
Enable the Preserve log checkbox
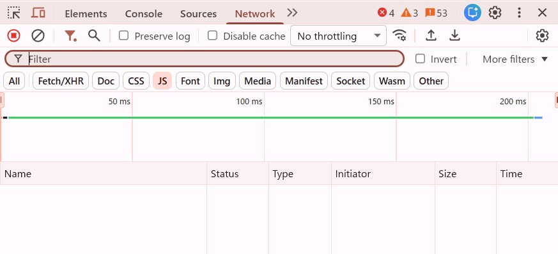point(123,36)
